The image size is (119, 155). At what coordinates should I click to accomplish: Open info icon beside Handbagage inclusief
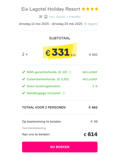(x=64, y=93)
